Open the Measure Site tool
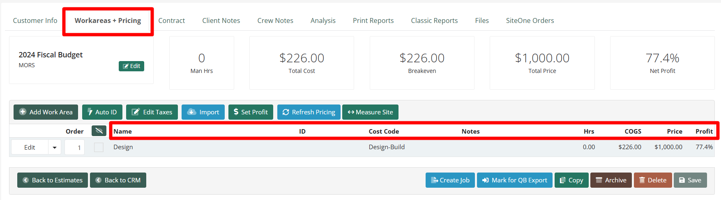Screen dimensions: 721x200 [x=370, y=112]
